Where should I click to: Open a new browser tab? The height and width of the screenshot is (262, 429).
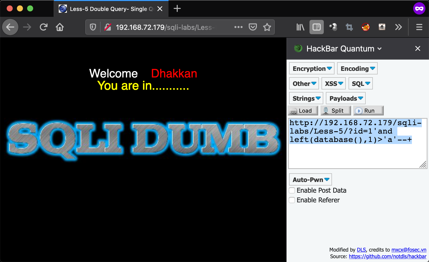coord(177,9)
